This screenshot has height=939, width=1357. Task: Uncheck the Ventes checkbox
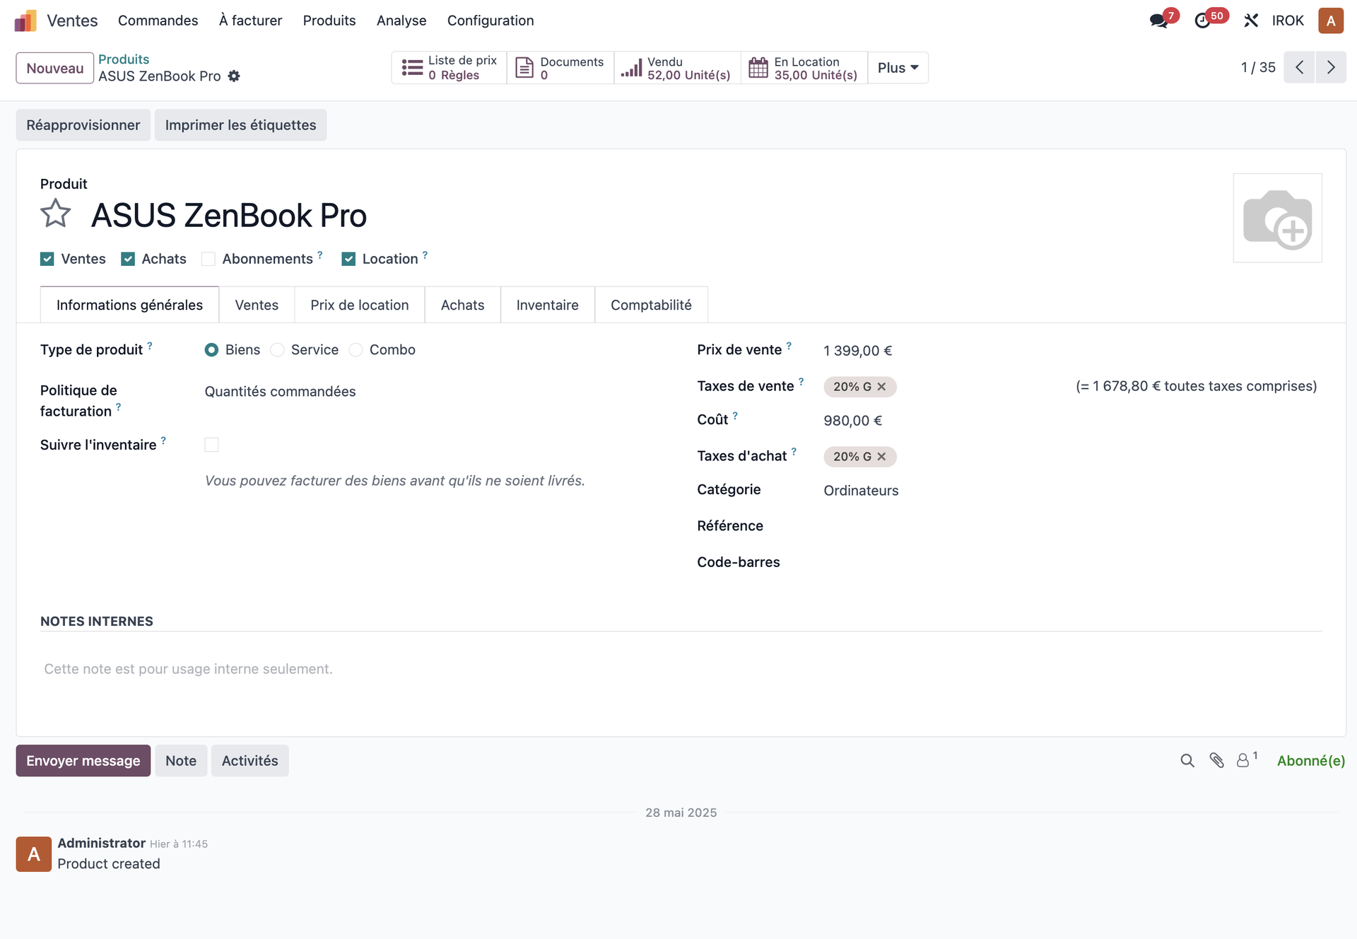click(x=47, y=259)
